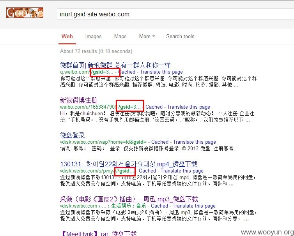Open Cached link for weibo.com/u/1653847900 result
The width and height of the screenshot is (294, 236).
pyautogui.click(x=154, y=107)
